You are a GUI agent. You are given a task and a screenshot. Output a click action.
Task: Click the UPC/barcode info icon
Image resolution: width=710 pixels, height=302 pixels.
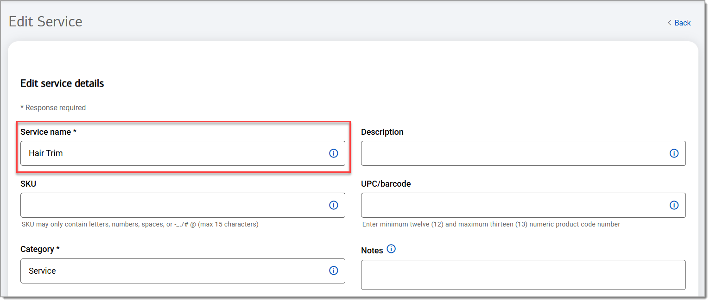674,205
